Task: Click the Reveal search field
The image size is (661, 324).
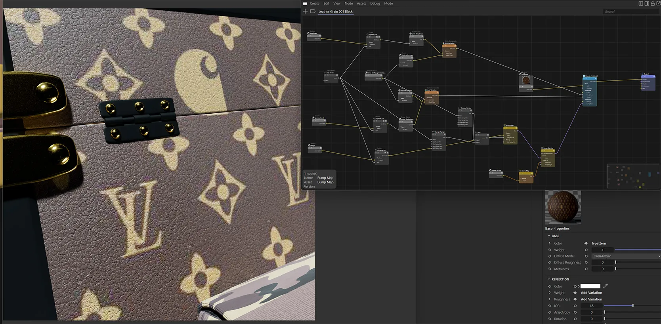Action: click(631, 11)
